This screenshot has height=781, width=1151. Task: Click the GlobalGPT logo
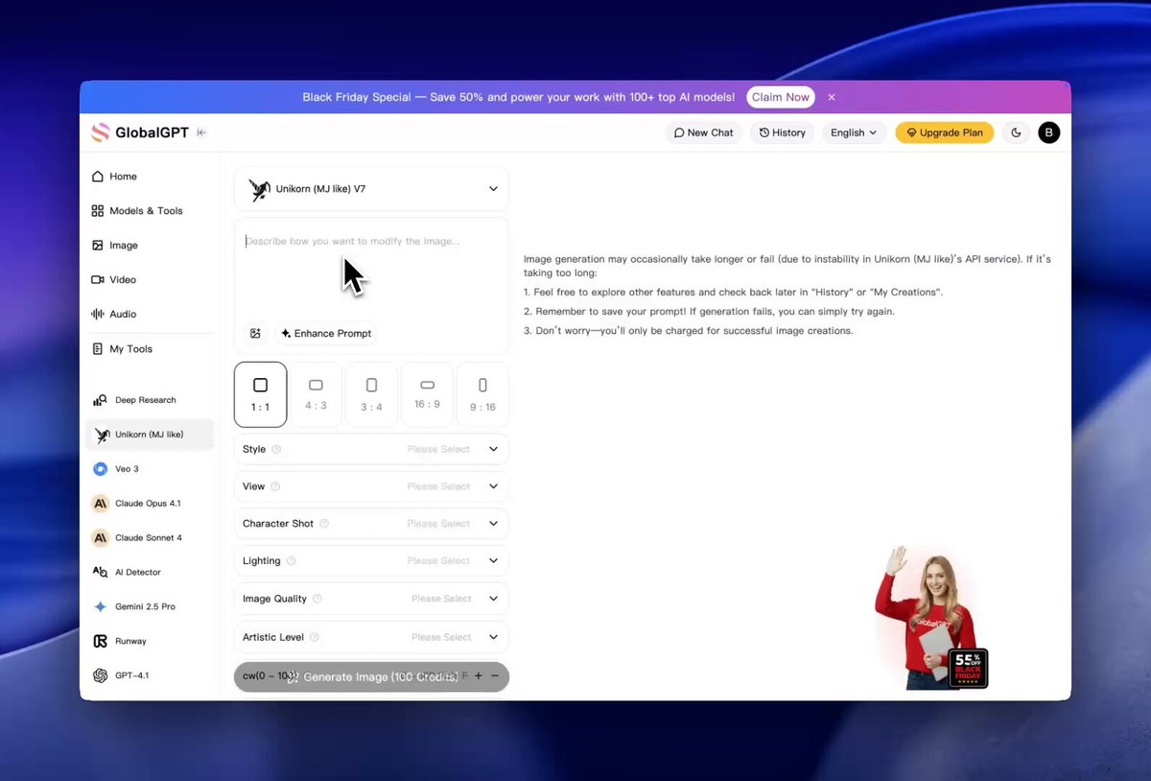[x=140, y=132]
